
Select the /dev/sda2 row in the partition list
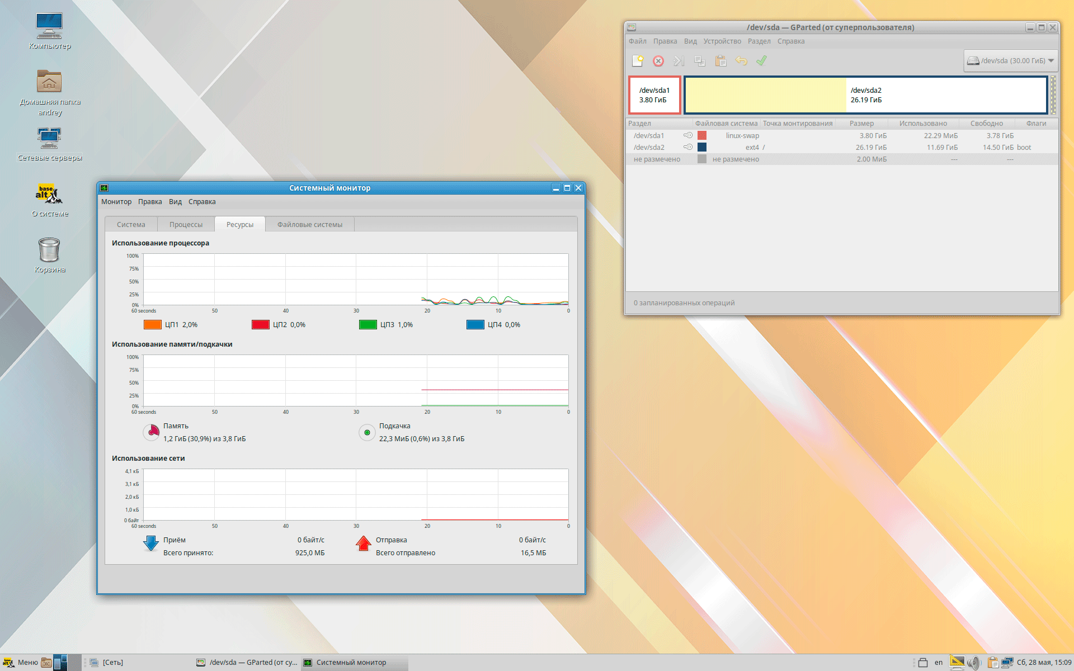[649, 148]
